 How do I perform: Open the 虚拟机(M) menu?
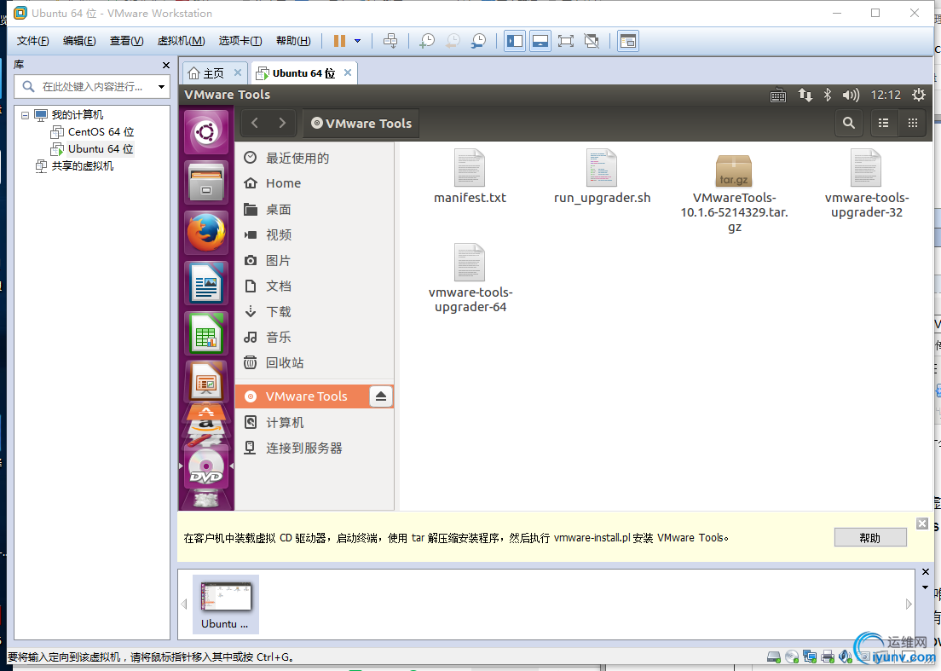click(x=182, y=41)
